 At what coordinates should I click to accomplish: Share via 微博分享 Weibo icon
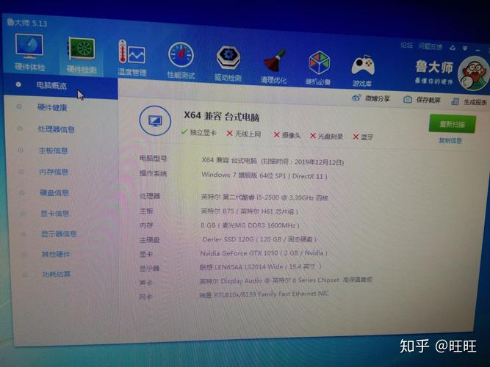click(356, 98)
